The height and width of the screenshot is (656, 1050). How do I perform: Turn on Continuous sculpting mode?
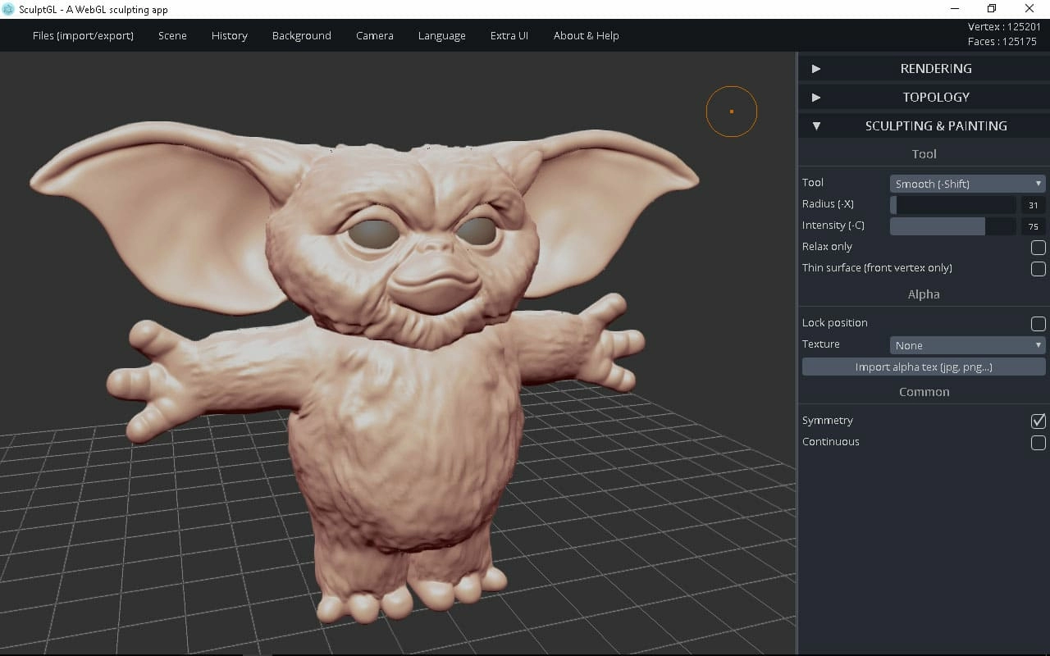coord(1038,443)
